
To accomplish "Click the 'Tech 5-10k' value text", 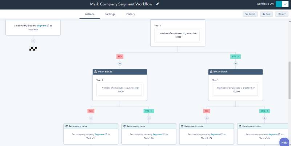I will (x=207, y=138).
